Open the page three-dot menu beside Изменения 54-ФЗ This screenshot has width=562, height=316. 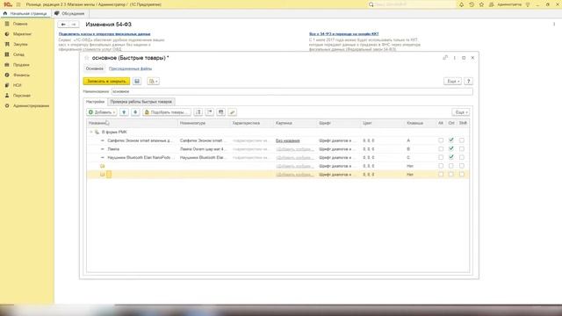click(554, 25)
